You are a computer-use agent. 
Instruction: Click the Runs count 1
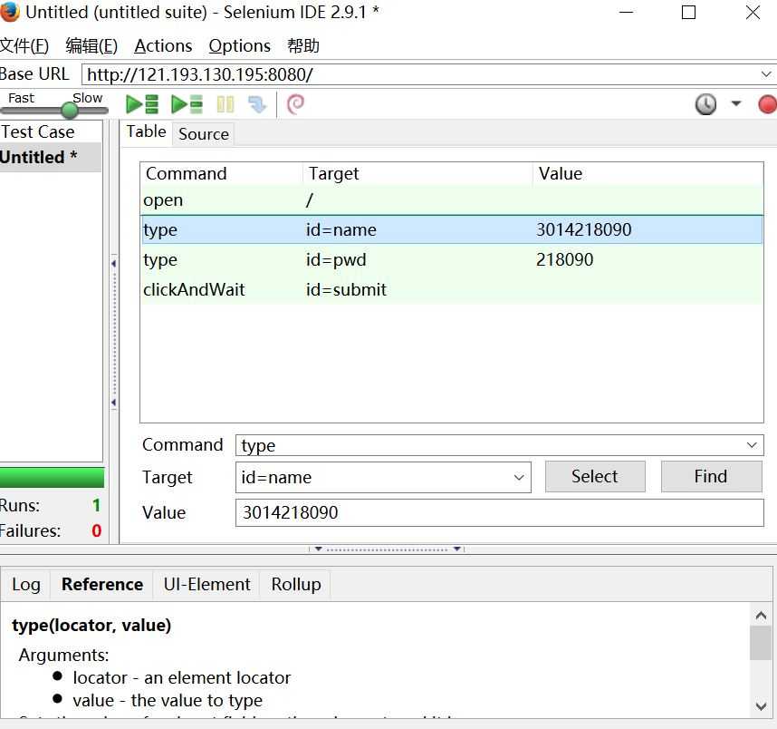coord(96,506)
